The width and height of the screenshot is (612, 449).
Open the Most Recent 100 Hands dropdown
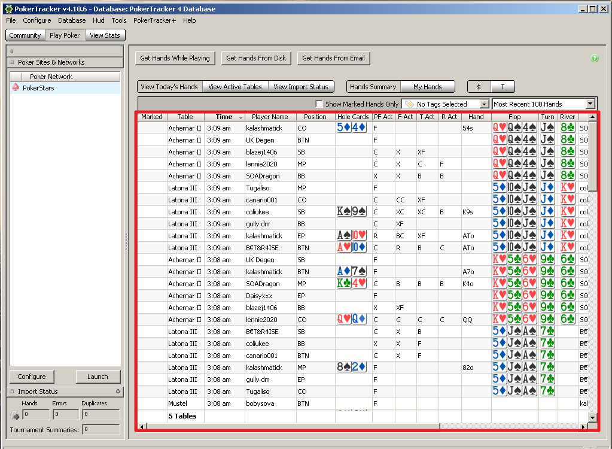click(x=590, y=104)
